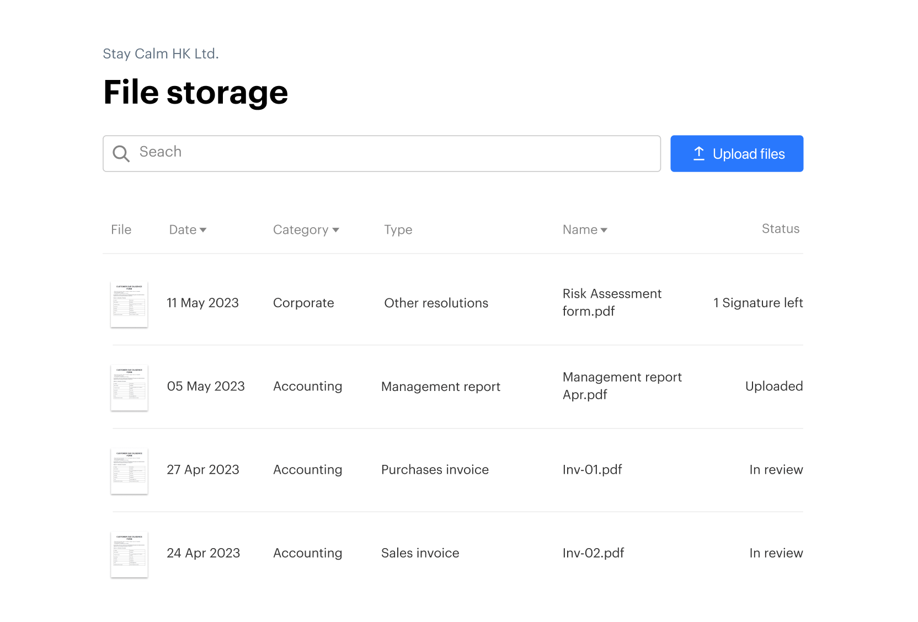
Task: Click the Status column header
Action: tap(780, 229)
